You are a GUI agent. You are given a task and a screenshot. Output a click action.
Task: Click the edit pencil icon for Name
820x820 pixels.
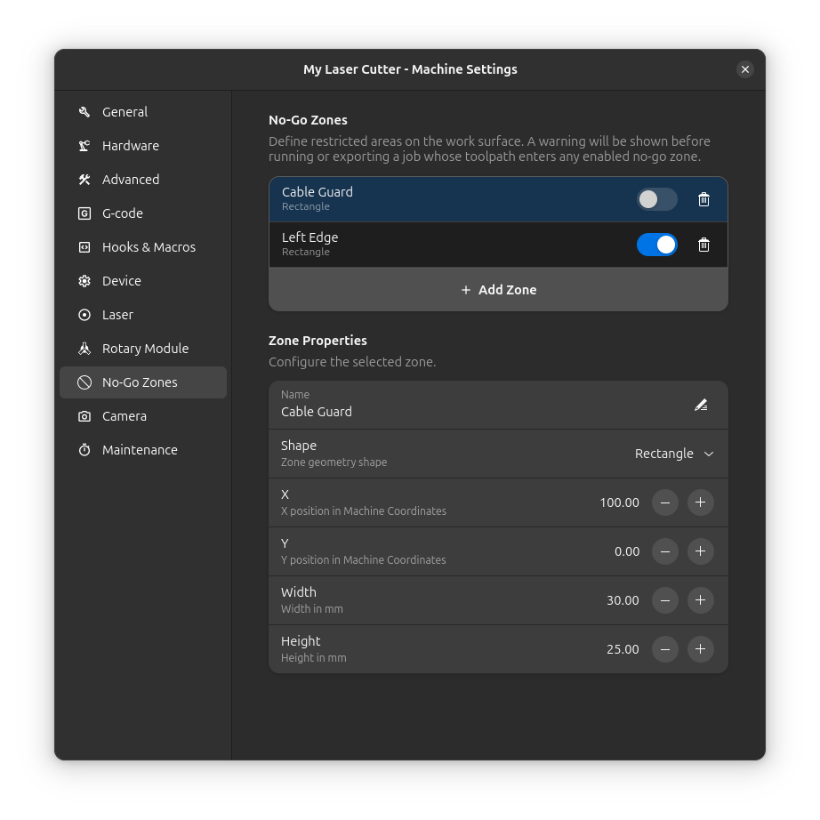[701, 405]
